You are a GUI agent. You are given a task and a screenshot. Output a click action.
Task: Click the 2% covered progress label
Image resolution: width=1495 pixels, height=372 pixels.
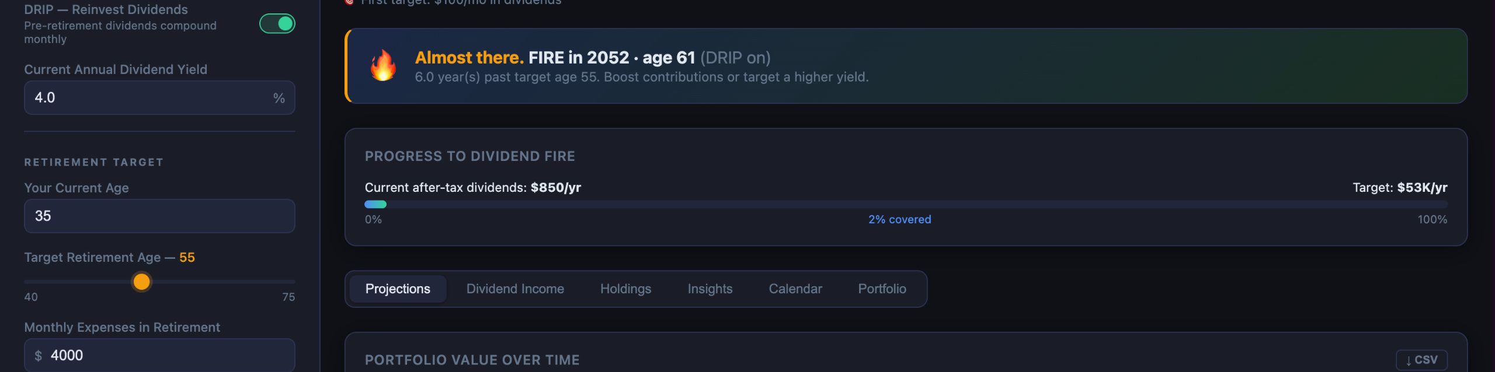899,220
